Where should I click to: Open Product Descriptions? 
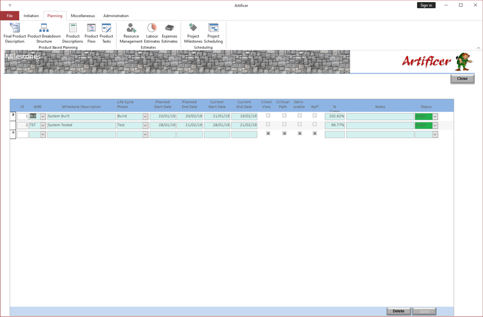[72, 33]
